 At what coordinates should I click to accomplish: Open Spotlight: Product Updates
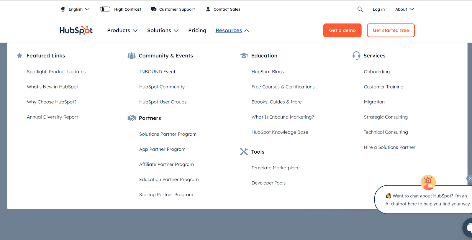[x=56, y=72]
